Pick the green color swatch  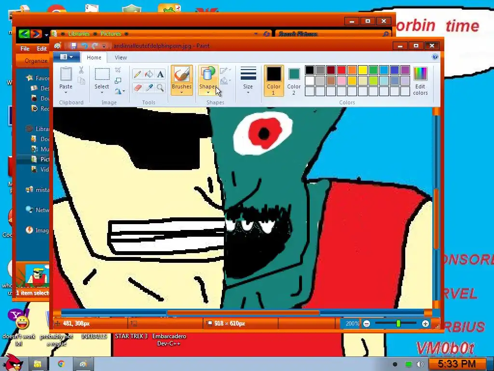click(373, 70)
